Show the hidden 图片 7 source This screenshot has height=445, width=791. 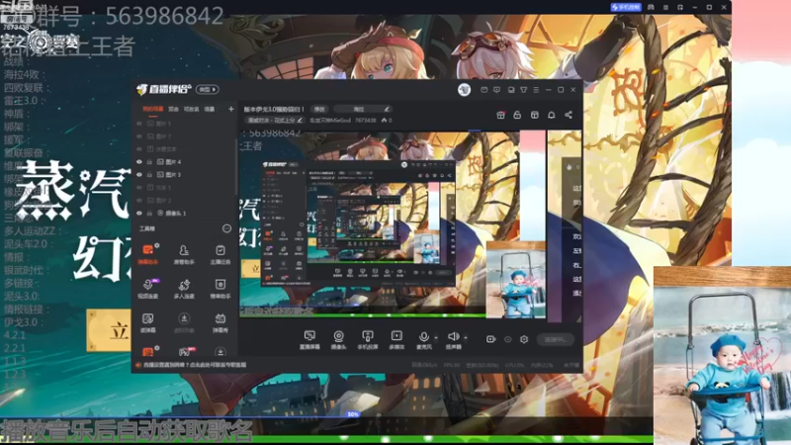point(139,136)
